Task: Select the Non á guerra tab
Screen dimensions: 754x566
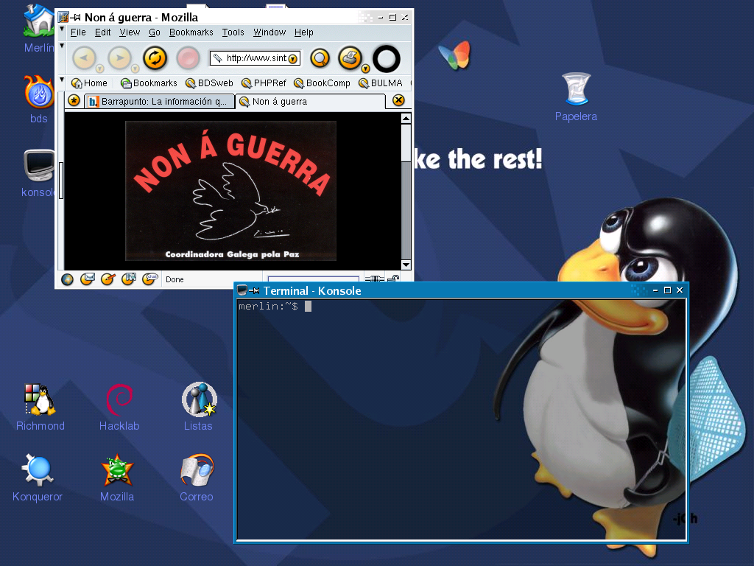Action: point(310,102)
